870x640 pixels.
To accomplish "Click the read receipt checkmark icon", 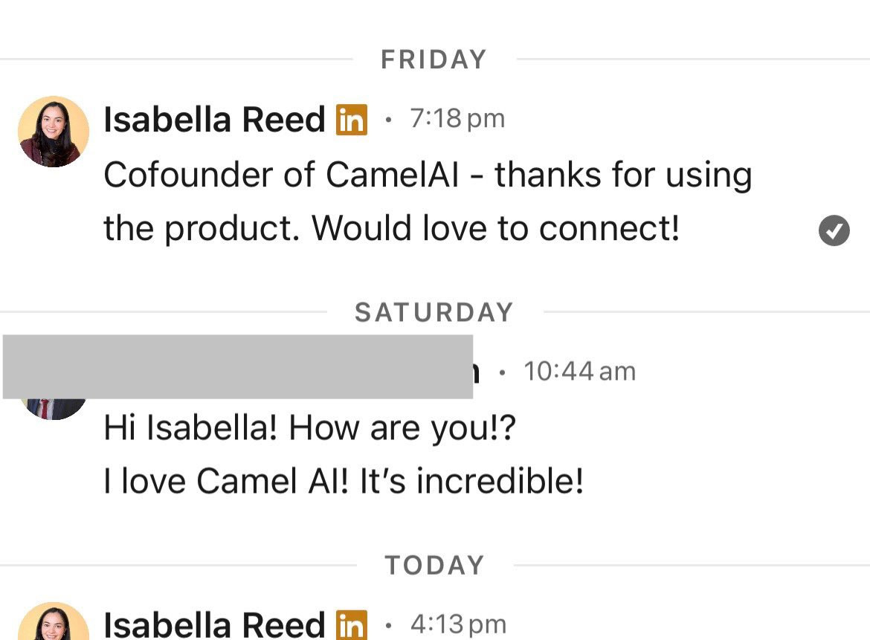I will tap(834, 230).
